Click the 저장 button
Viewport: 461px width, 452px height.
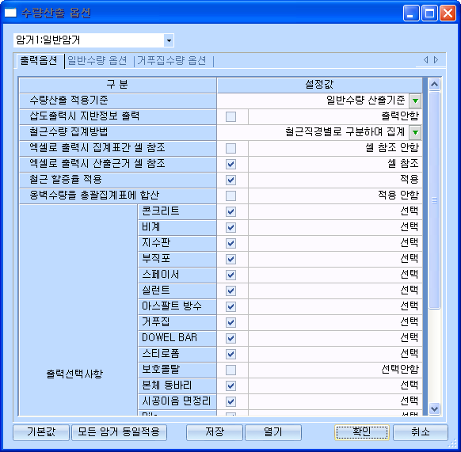coord(215,432)
